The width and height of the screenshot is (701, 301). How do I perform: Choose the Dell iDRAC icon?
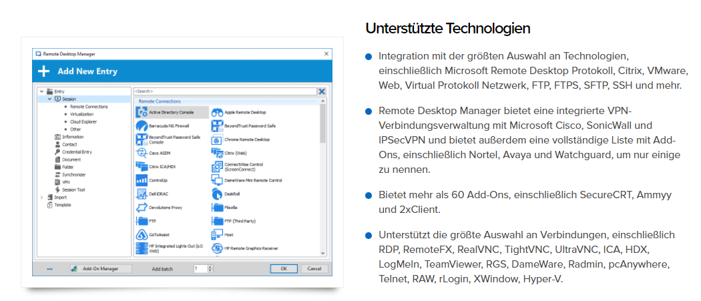coord(142,194)
